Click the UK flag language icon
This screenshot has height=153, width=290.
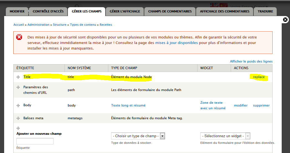tap(214, 6)
